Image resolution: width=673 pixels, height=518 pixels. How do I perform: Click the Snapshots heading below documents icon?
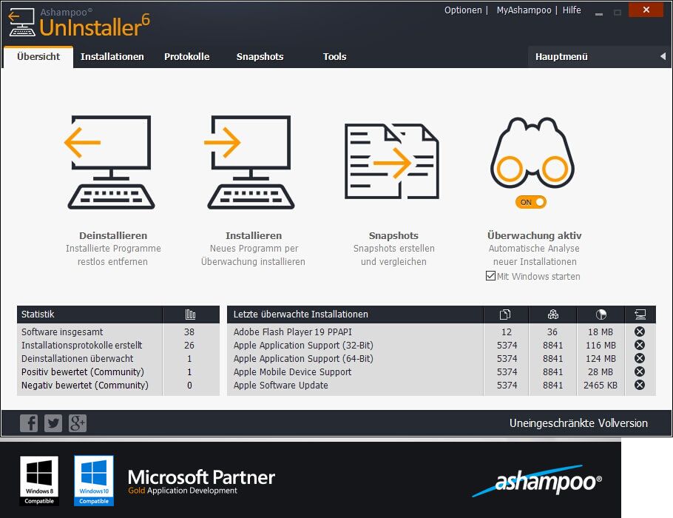point(393,235)
